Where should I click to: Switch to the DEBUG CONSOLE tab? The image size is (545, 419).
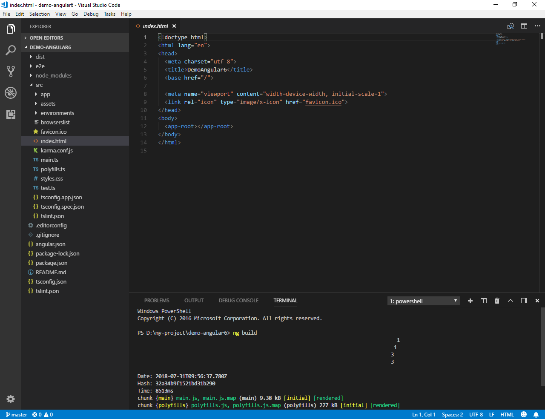pos(238,301)
